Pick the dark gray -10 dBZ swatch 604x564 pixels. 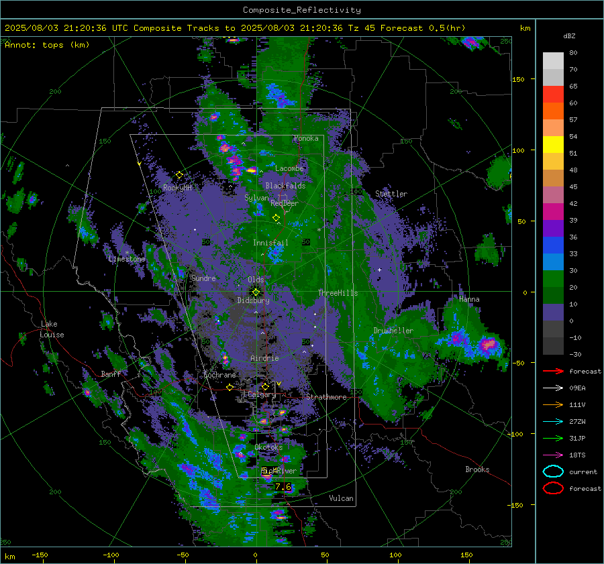coord(553,345)
